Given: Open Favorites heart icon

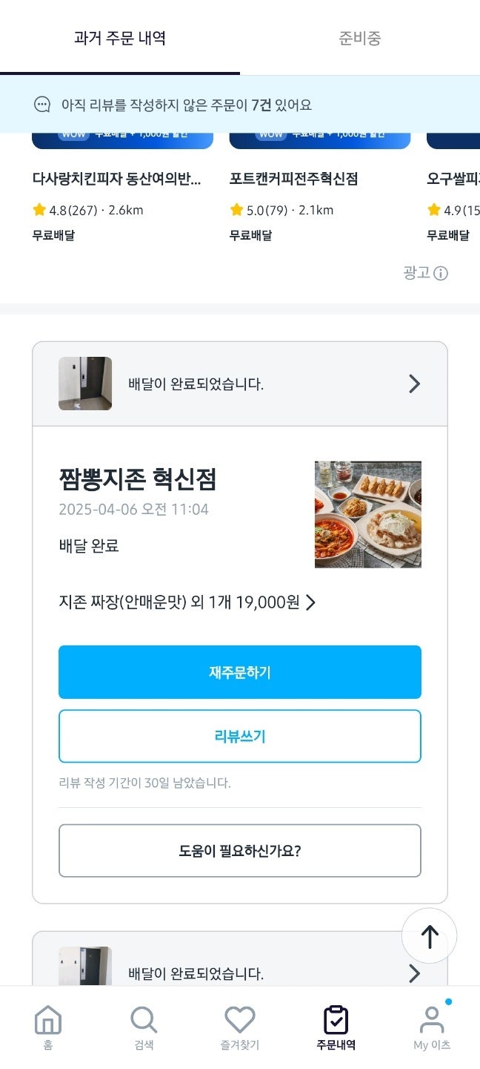Looking at the screenshot, I should (239, 1022).
